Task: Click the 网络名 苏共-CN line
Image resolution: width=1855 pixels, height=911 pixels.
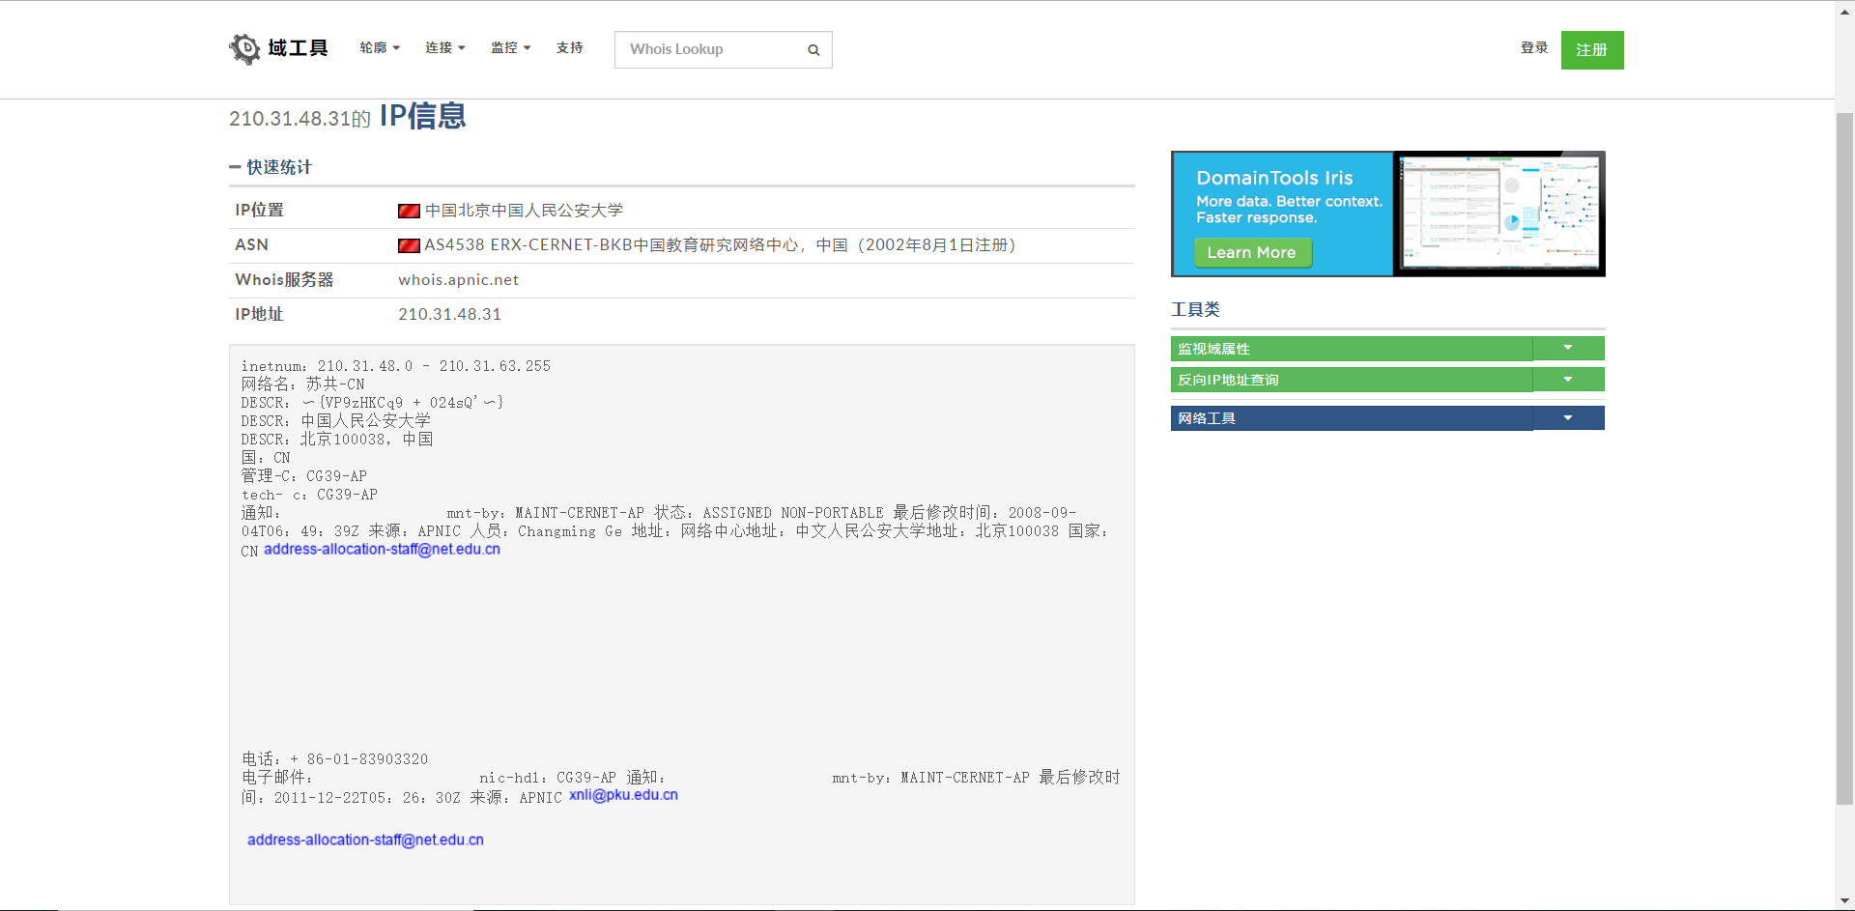Action: pyautogui.click(x=303, y=384)
